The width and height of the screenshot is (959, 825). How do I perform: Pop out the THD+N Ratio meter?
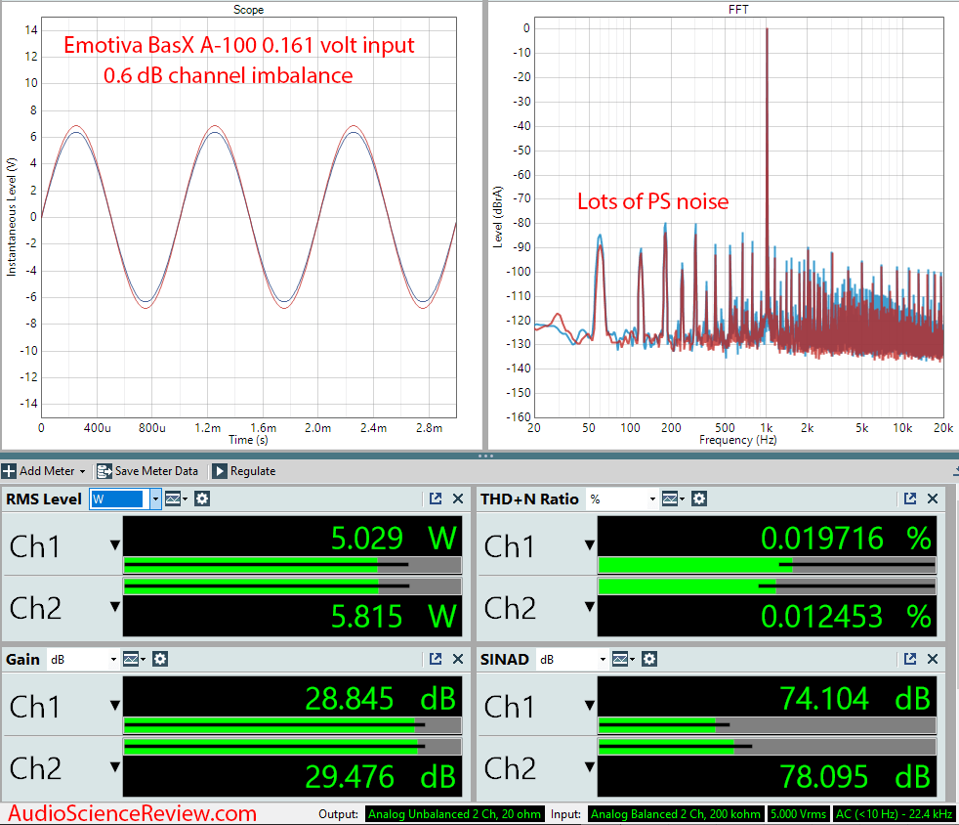pos(910,499)
